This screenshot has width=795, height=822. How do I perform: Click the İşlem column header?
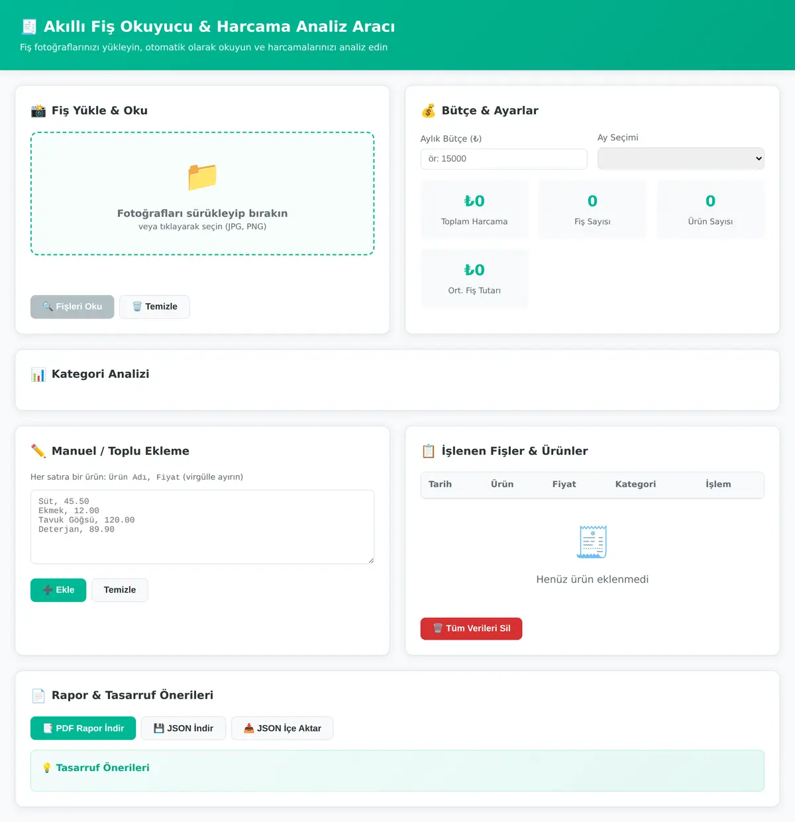[718, 485]
